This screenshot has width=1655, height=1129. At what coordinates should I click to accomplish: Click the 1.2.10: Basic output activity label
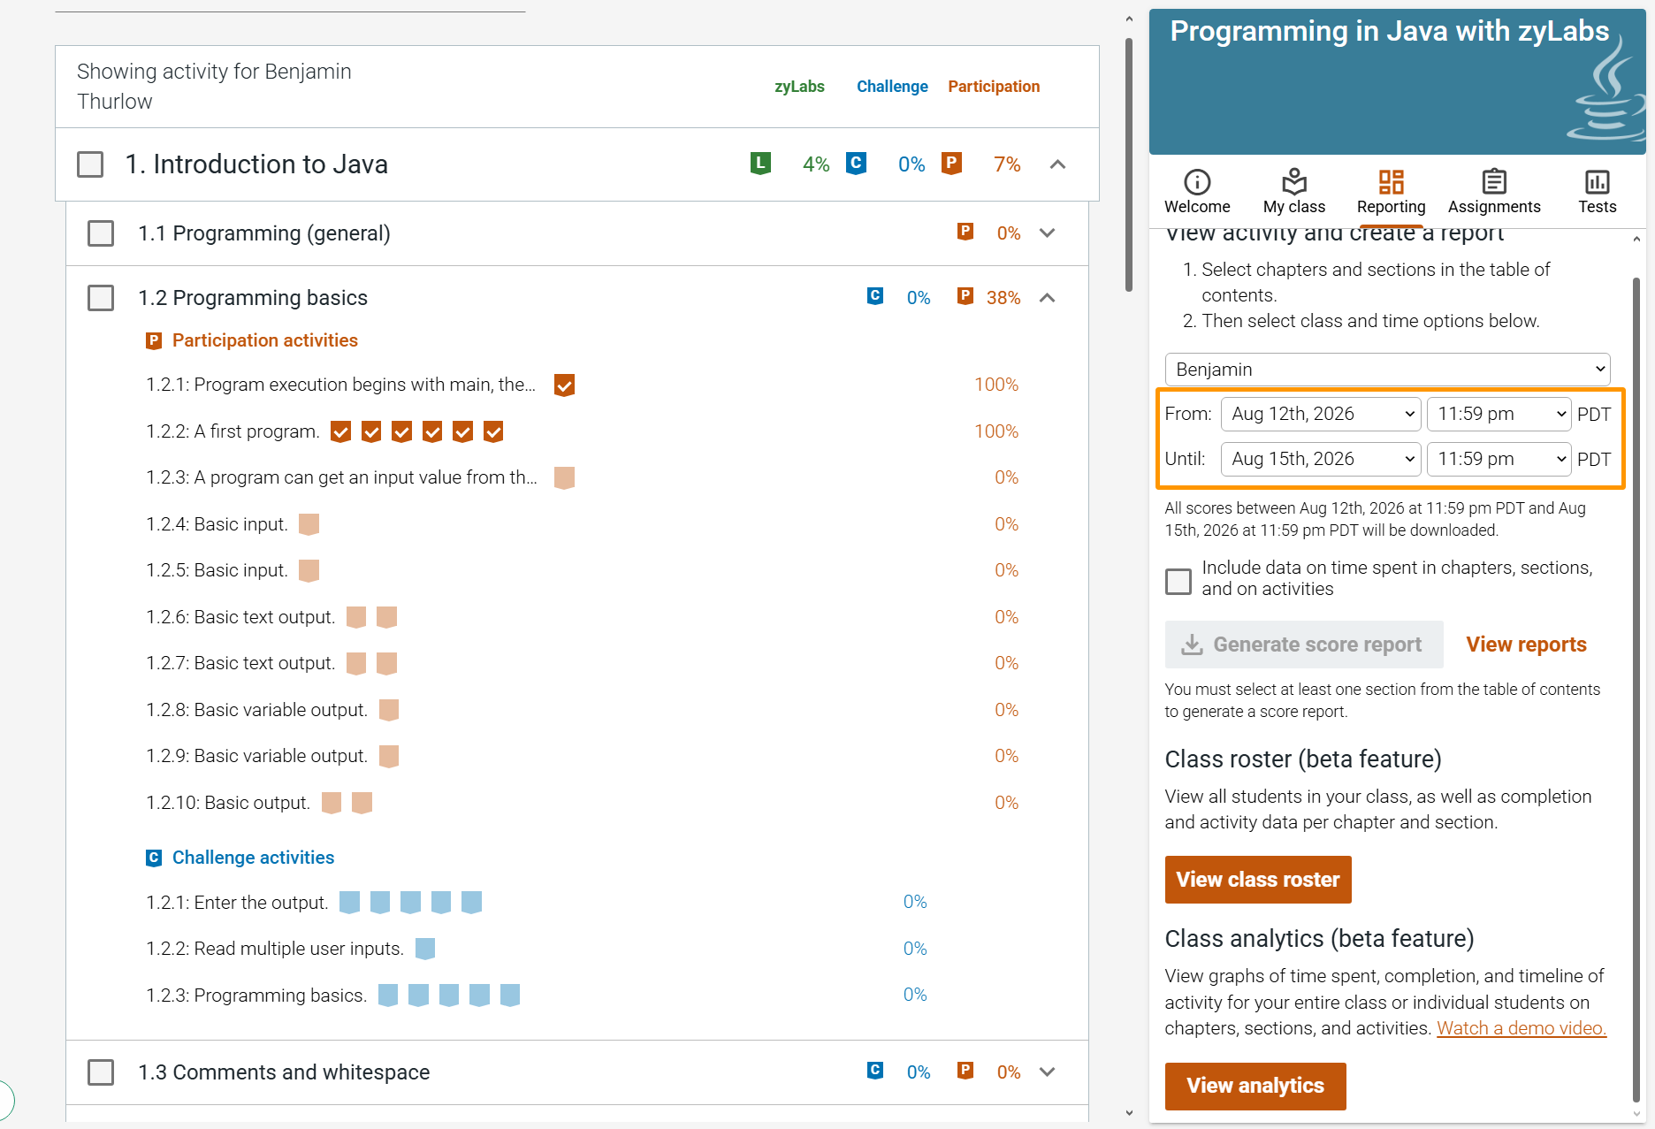[x=228, y=803]
